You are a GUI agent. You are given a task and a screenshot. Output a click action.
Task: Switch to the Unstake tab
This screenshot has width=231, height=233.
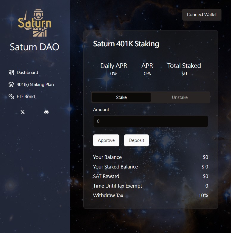pyautogui.click(x=180, y=97)
